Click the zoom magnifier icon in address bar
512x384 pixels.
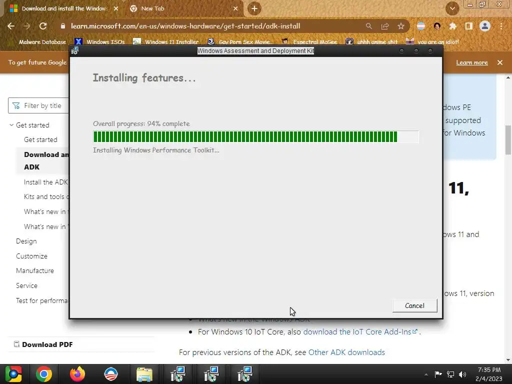pos(368,26)
